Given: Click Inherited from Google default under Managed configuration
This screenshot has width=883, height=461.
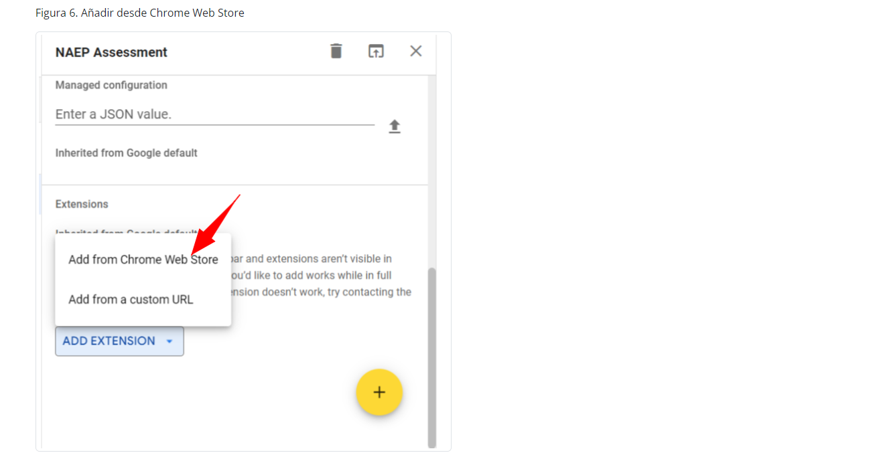Looking at the screenshot, I should pyautogui.click(x=127, y=153).
